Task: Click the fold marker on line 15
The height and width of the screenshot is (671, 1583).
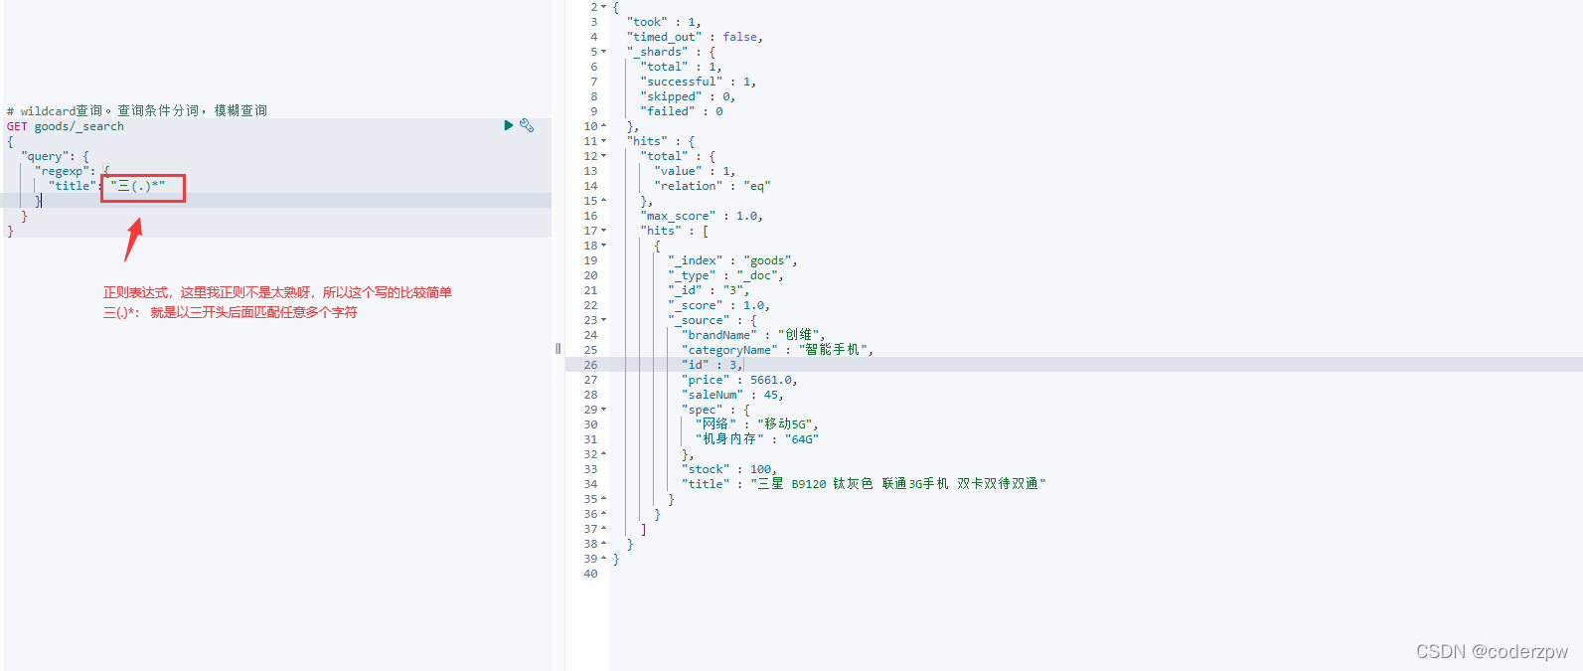Action: pyautogui.click(x=603, y=201)
